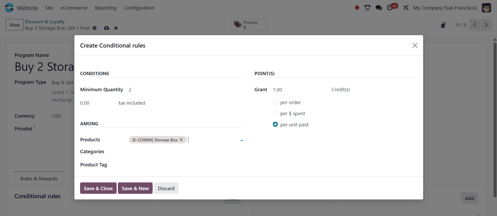
Task: Go to the previous record with the left chevron
Action: point(474,25)
